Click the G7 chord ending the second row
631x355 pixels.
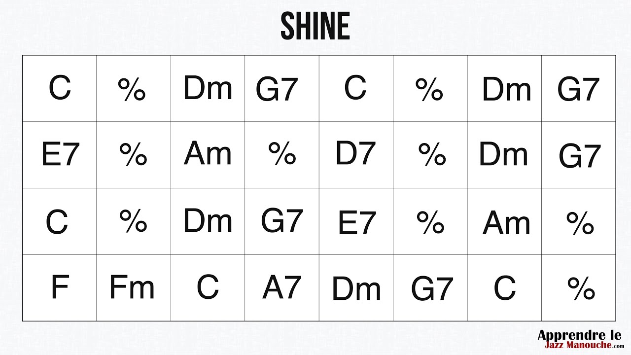(579, 155)
